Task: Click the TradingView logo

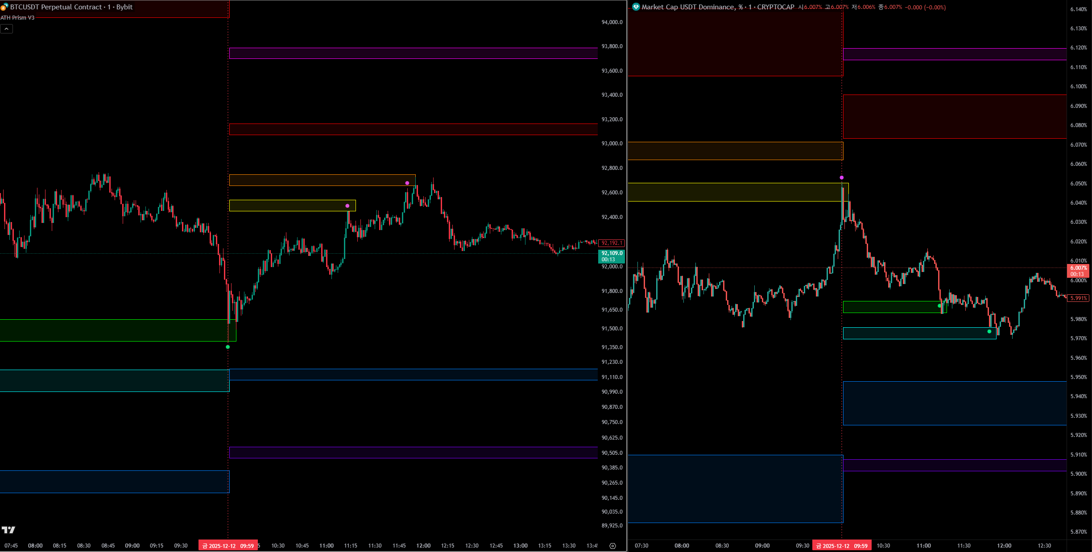Action: pos(8,530)
